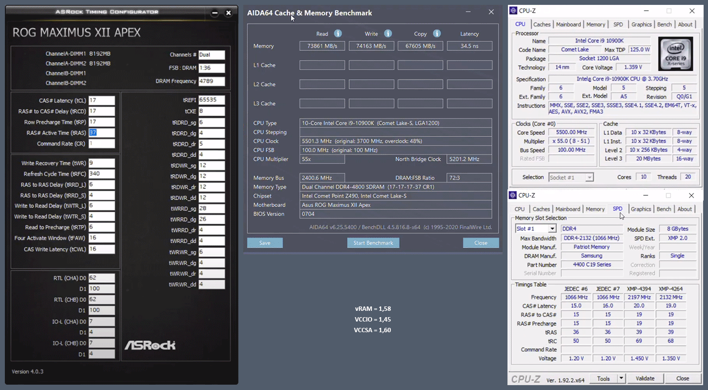The image size is (708, 390).
Task: Minimize the AIDA64 benchmark window
Action: pos(468,12)
